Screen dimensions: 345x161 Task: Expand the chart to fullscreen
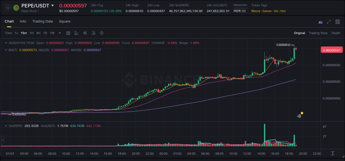[329, 22]
